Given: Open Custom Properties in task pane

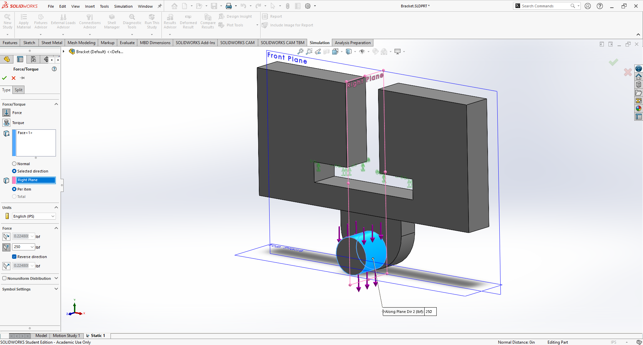Looking at the screenshot, I should (639, 117).
